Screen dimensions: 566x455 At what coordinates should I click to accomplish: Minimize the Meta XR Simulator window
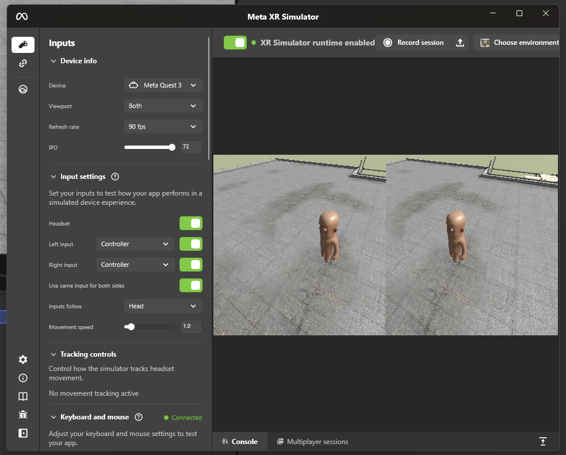pyautogui.click(x=493, y=13)
